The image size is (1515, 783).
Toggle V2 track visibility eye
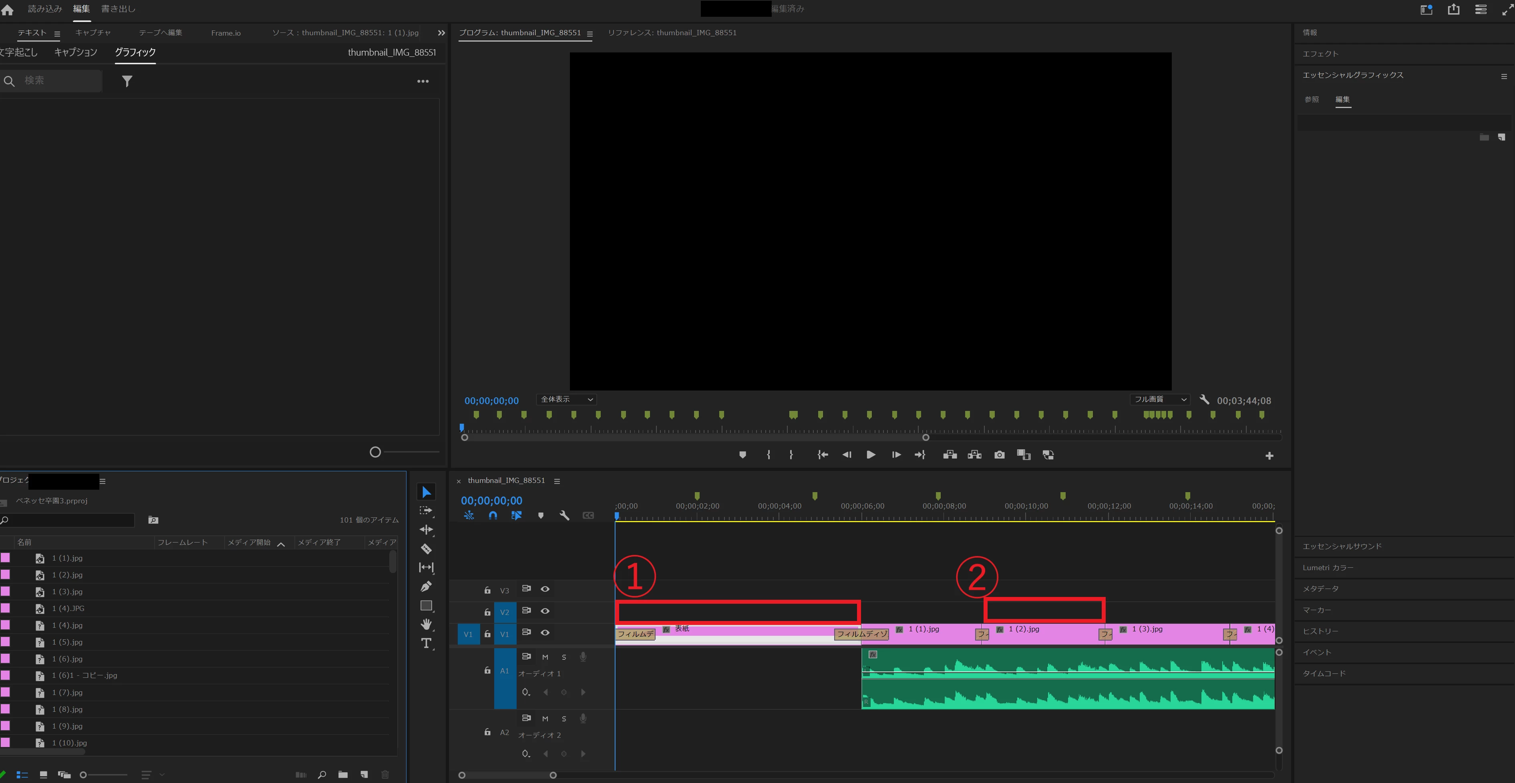[x=545, y=611]
